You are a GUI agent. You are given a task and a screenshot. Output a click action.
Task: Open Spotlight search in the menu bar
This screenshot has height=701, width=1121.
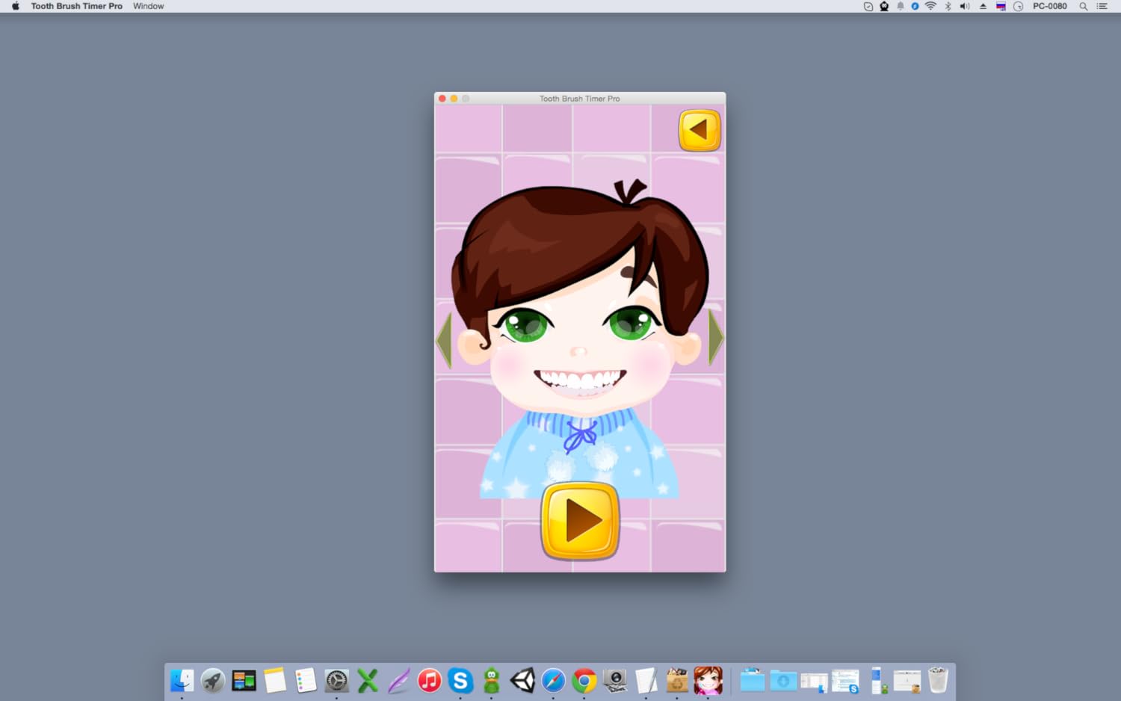[1083, 6]
